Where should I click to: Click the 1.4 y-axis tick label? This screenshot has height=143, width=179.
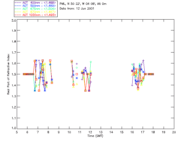tap(14, 85)
